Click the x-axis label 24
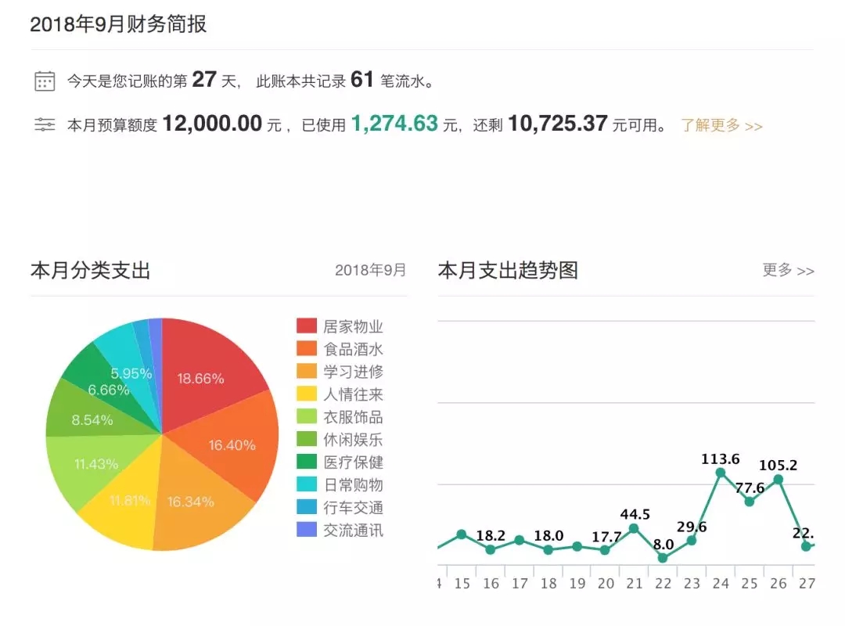The width and height of the screenshot is (845, 626). click(x=721, y=584)
